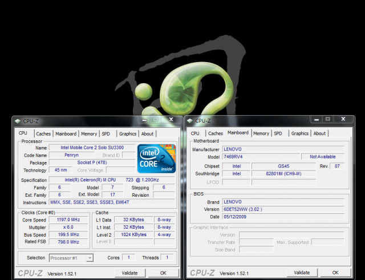This screenshot has width=365, height=280.
Task: Click BIOS Date field 05/12/2009
Action: pos(283,217)
